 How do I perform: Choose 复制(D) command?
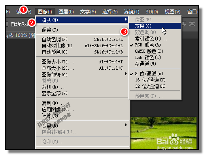82,103
